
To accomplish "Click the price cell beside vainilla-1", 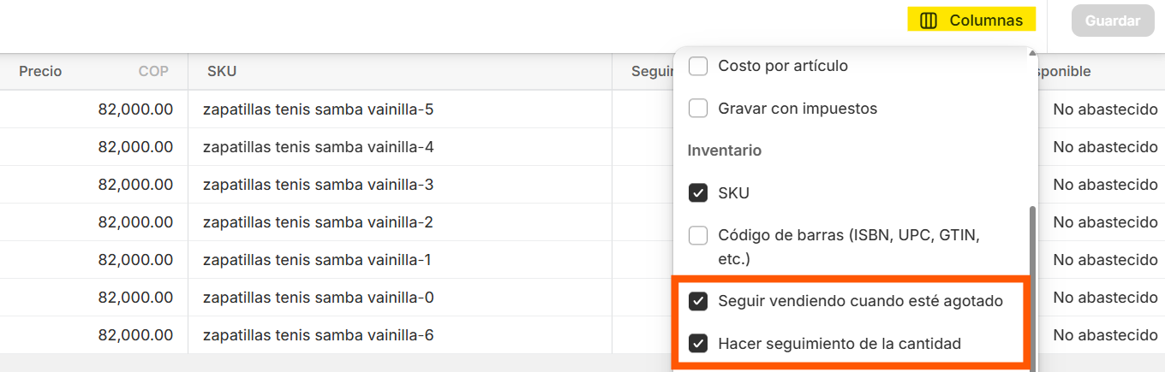I will click(94, 260).
